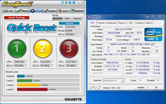Click the Core Voltage 1.068 V field
This screenshot has width=166, height=104.
[137, 40]
